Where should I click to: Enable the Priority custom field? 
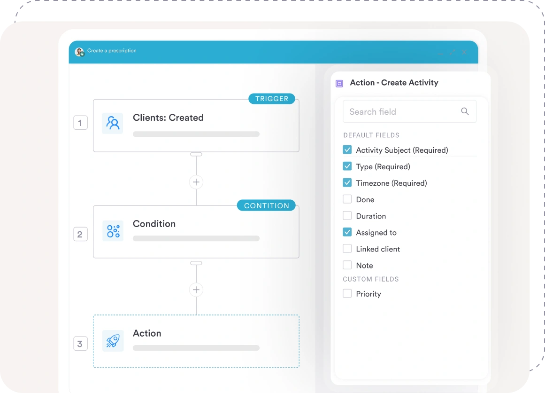(347, 294)
